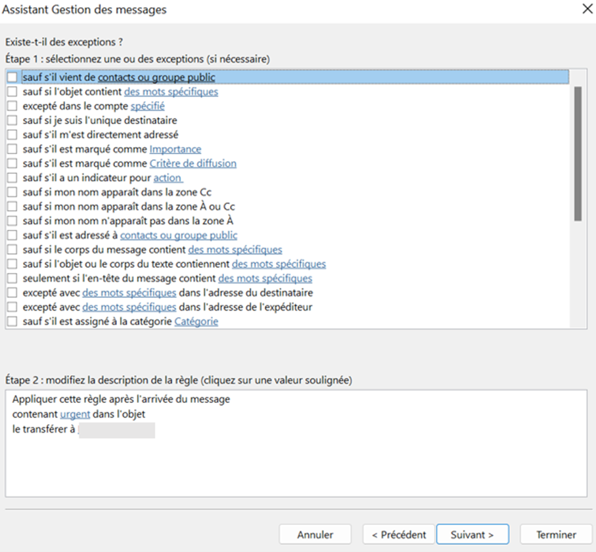Click the 'Importance' link
This screenshot has height=552, width=596.
175,149
